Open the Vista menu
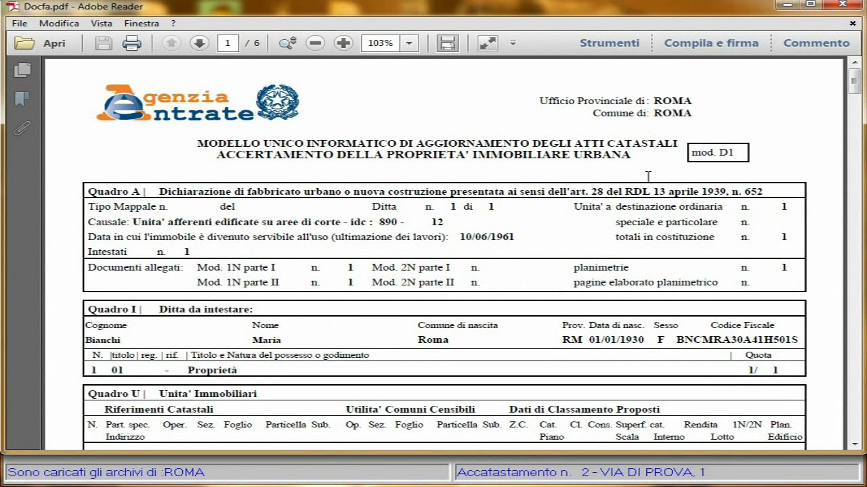The width and height of the screenshot is (867, 487). (102, 24)
